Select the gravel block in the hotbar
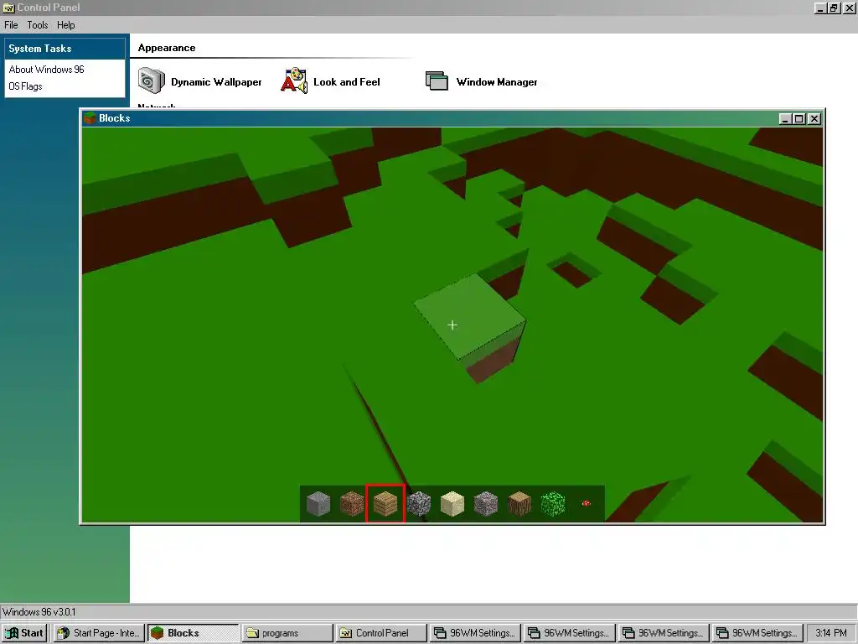The width and height of the screenshot is (858, 644). (x=486, y=504)
